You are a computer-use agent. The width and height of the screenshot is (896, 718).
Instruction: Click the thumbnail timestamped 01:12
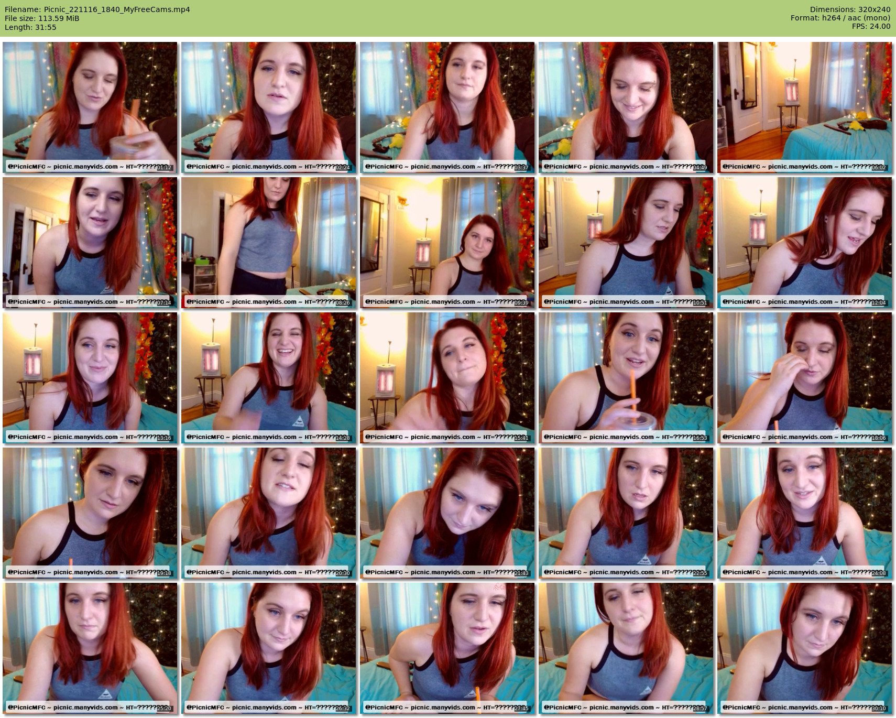(90, 107)
